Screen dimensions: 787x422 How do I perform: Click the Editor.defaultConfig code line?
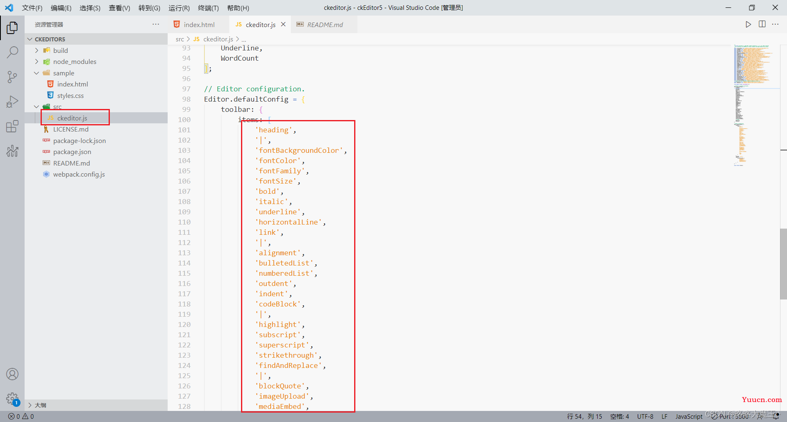pos(255,99)
